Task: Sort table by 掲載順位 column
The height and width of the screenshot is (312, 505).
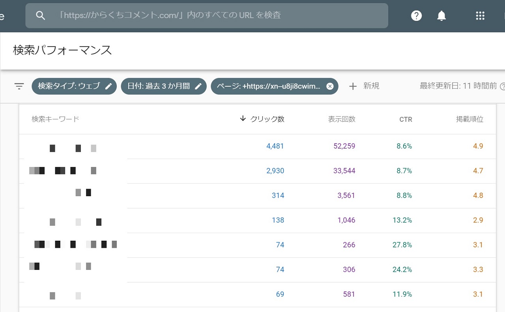Action: (469, 119)
